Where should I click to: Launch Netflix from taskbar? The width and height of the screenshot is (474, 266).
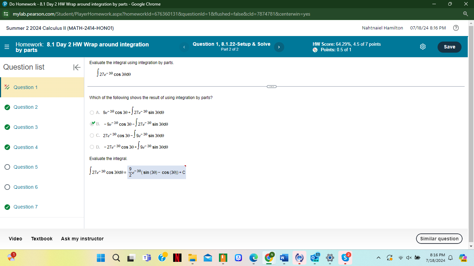click(177, 258)
